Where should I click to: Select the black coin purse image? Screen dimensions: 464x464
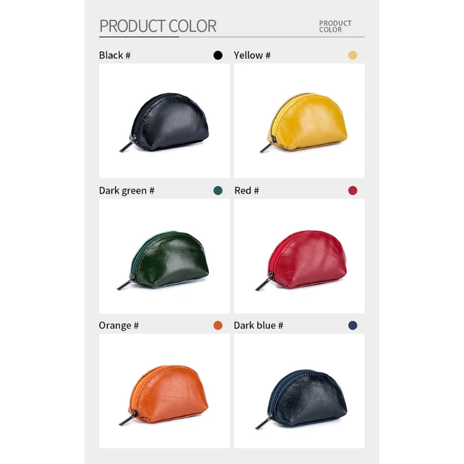164,121
